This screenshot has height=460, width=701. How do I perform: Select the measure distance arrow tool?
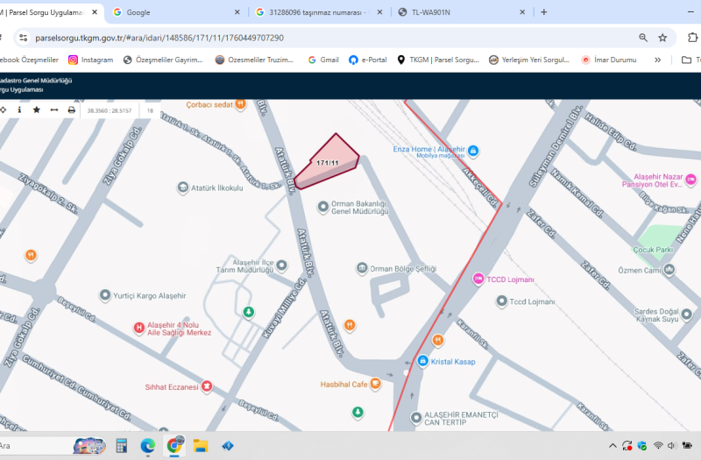tap(53, 110)
